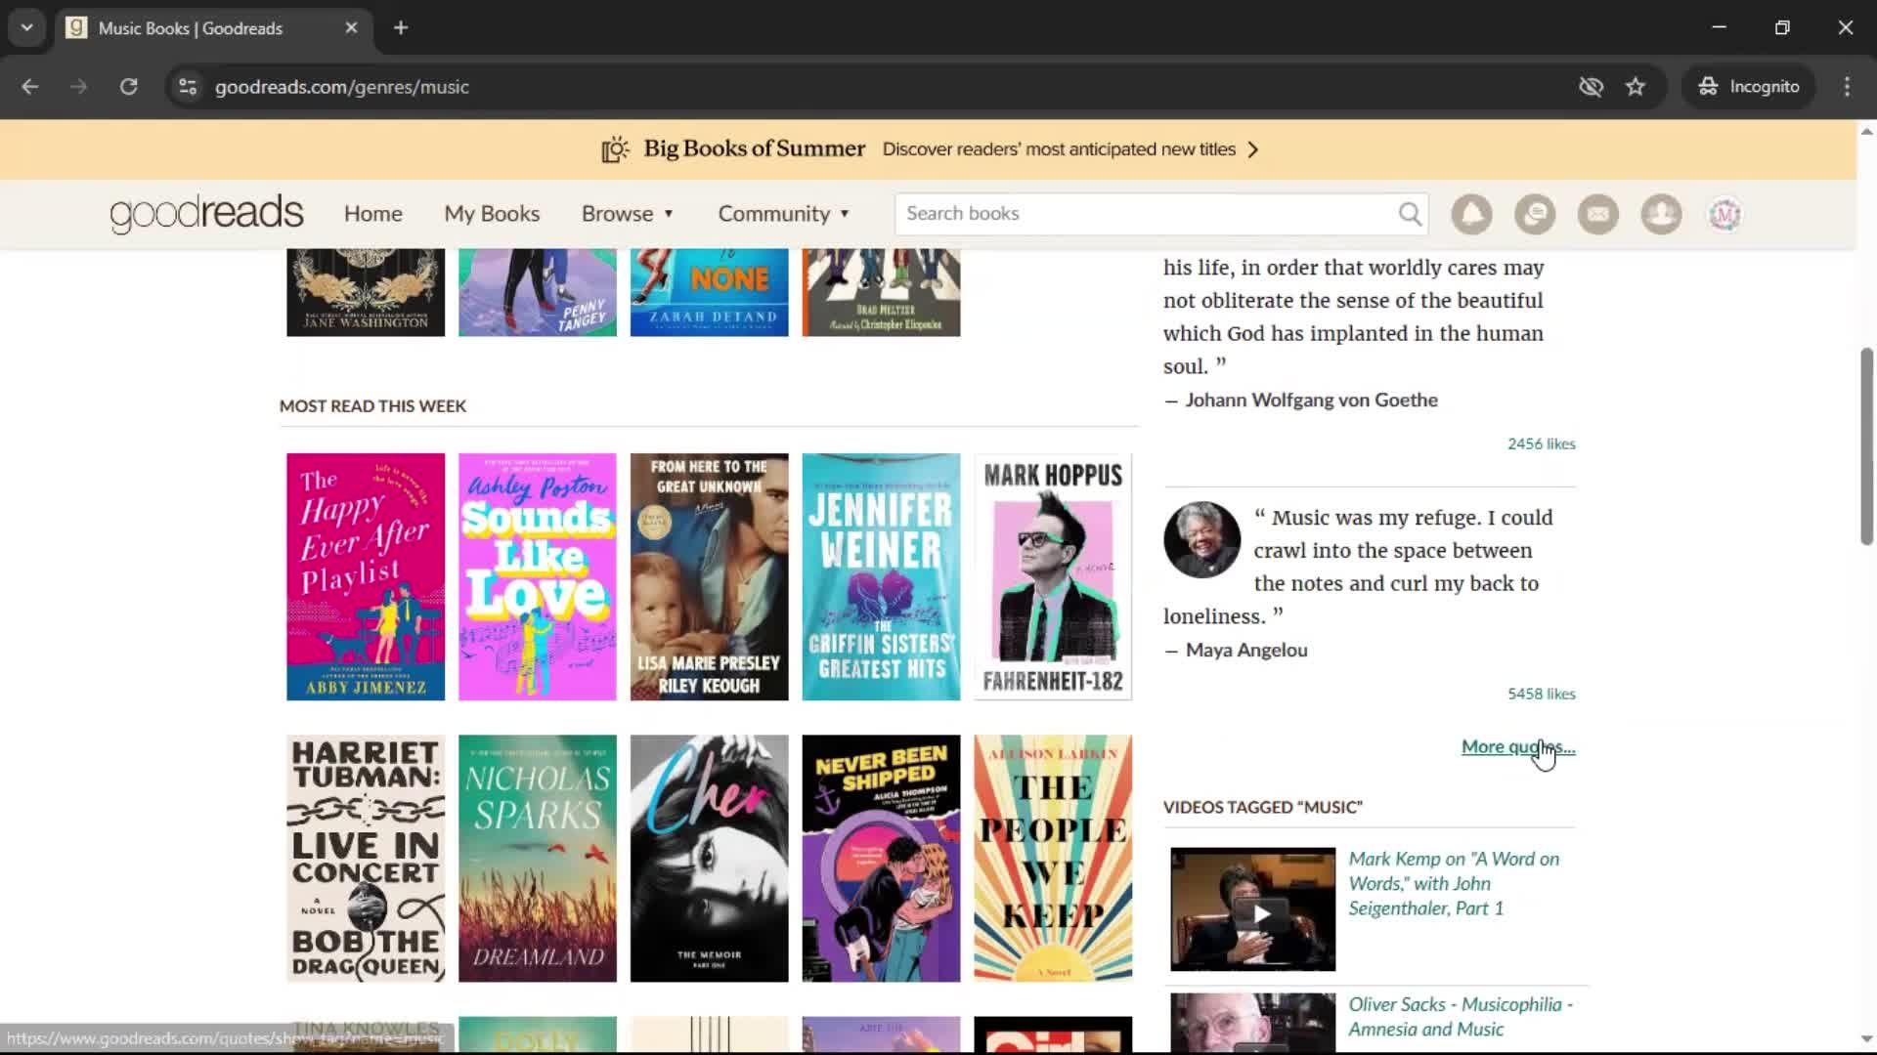Minimize the Chrome window
Screen dimensions: 1877x1055
(1720, 27)
